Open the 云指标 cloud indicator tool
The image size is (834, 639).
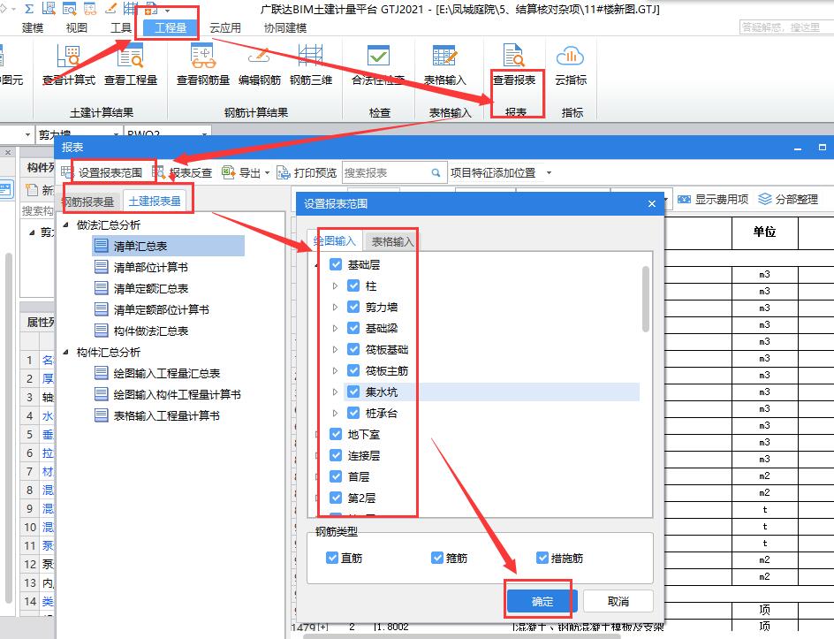pos(571,65)
